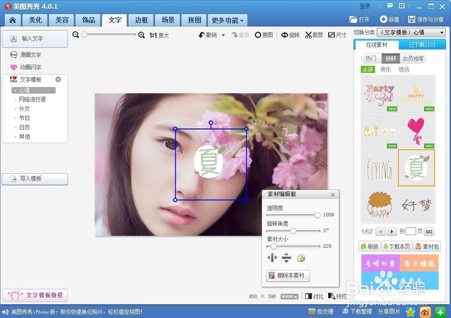
Task: Open 动画闪字 animated text option
Action: pyautogui.click(x=27, y=67)
